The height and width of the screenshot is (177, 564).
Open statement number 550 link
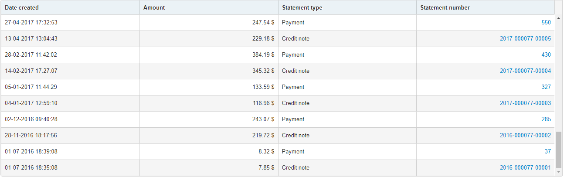click(x=546, y=23)
